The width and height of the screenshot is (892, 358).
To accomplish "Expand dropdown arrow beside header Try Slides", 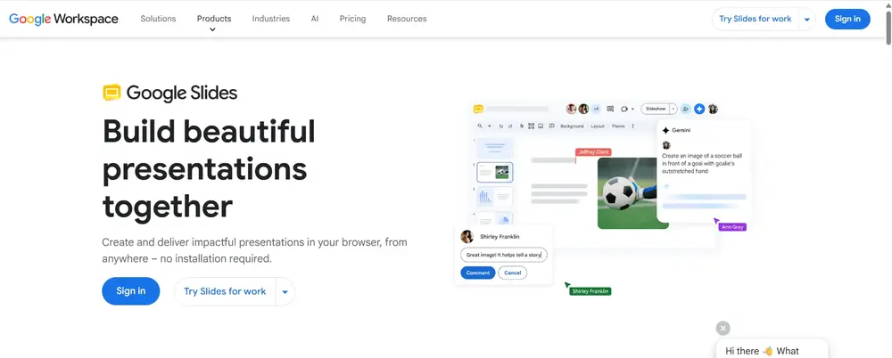I will pos(806,20).
